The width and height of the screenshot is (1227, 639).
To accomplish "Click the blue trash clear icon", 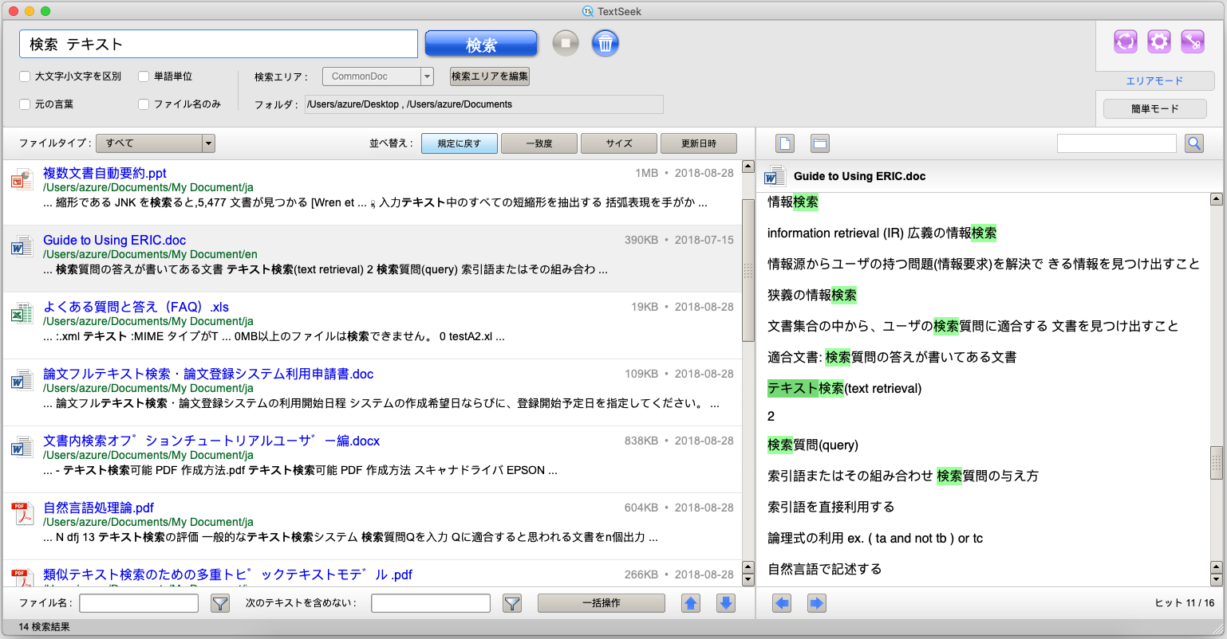I will pos(605,43).
